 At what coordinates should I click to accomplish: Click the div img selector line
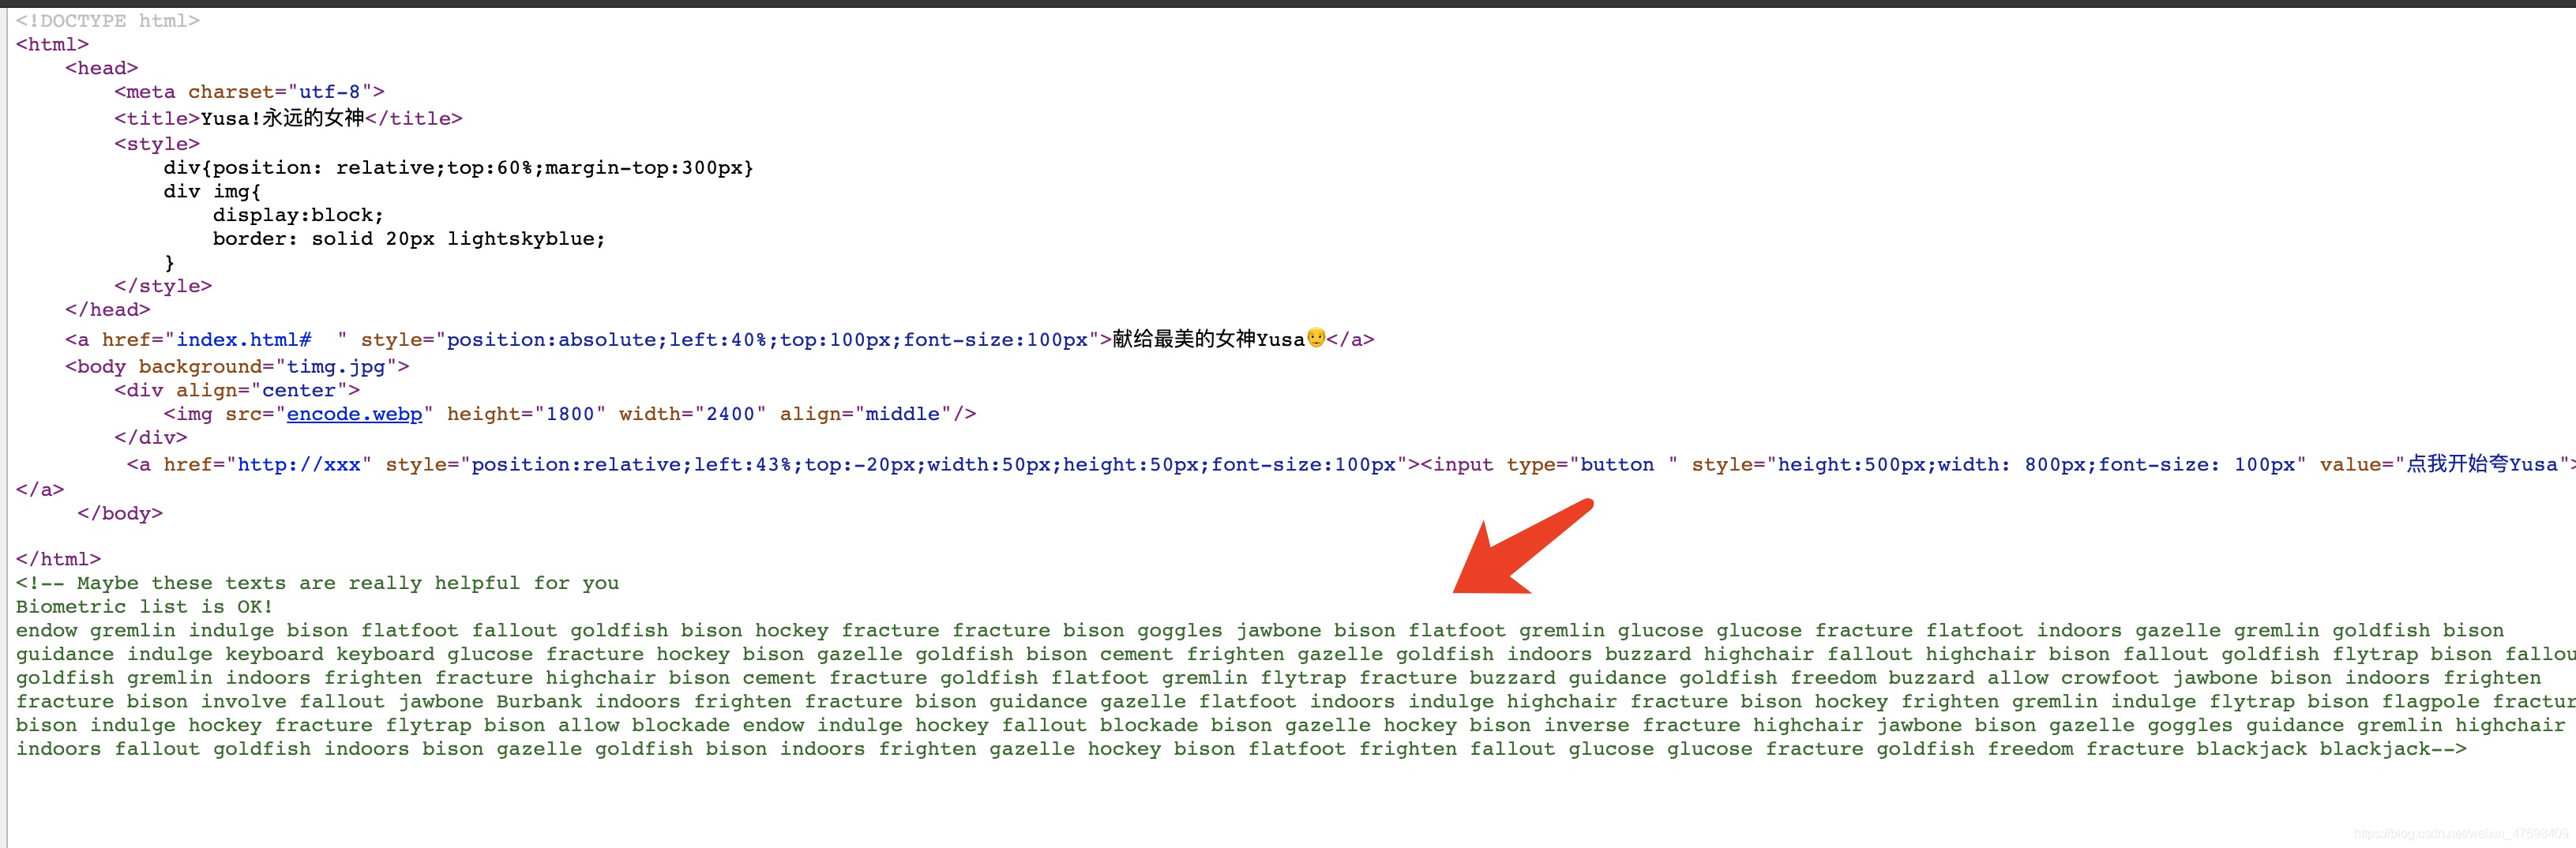click(212, 191)
